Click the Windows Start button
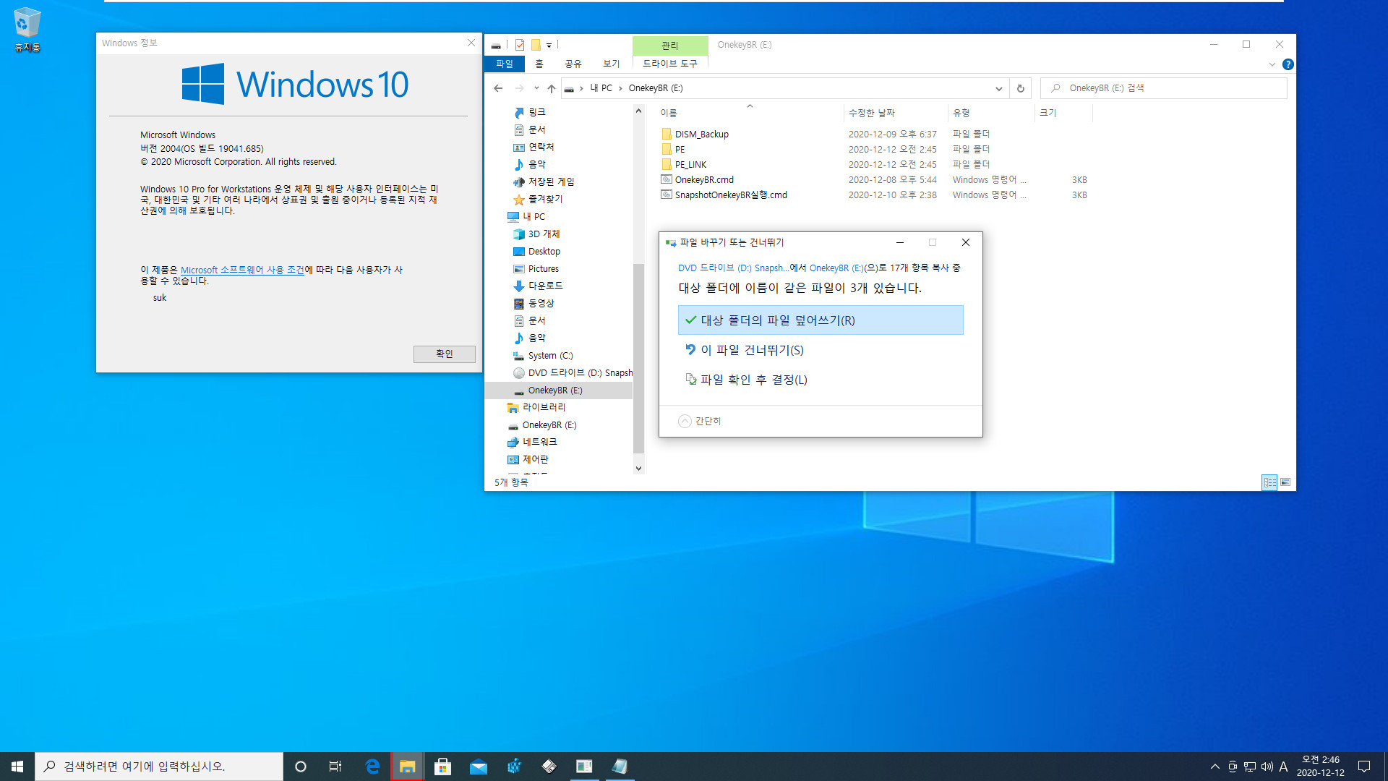 [x=17, y=767]
